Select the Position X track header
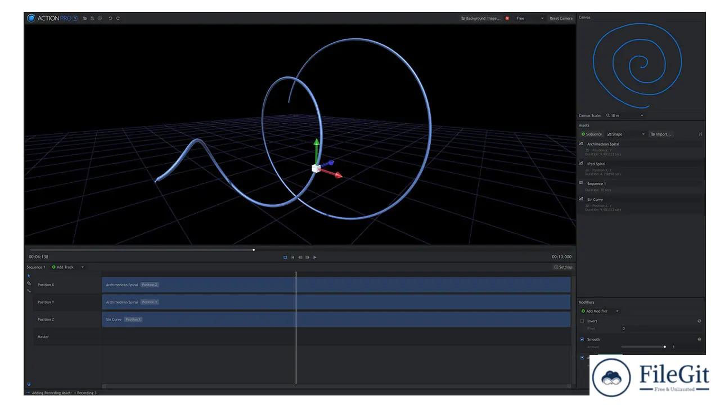This screenshot has height=405, width=720. coord(67,285)
